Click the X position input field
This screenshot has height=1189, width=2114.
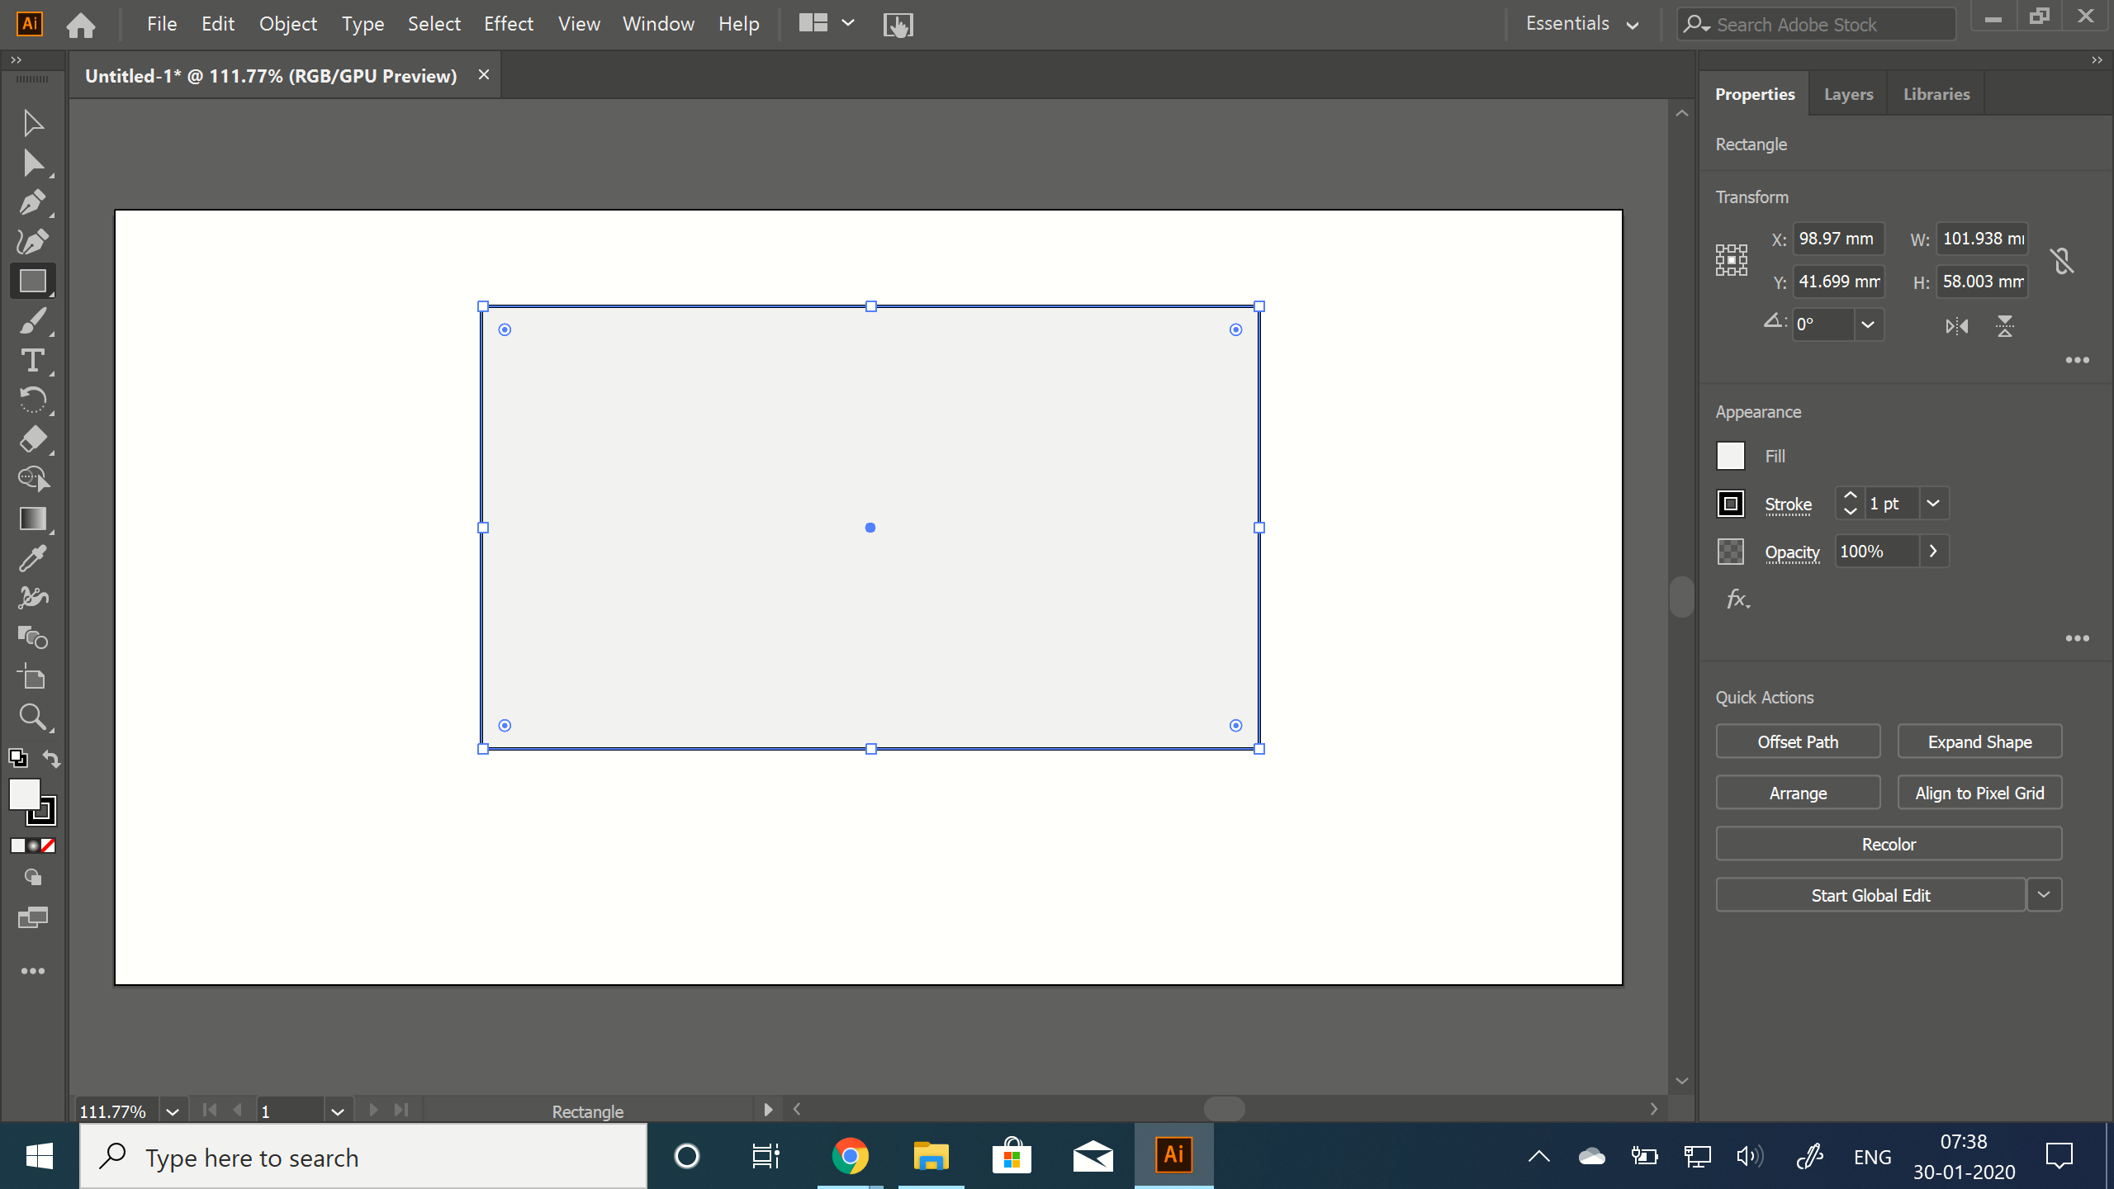(1840, 239)
